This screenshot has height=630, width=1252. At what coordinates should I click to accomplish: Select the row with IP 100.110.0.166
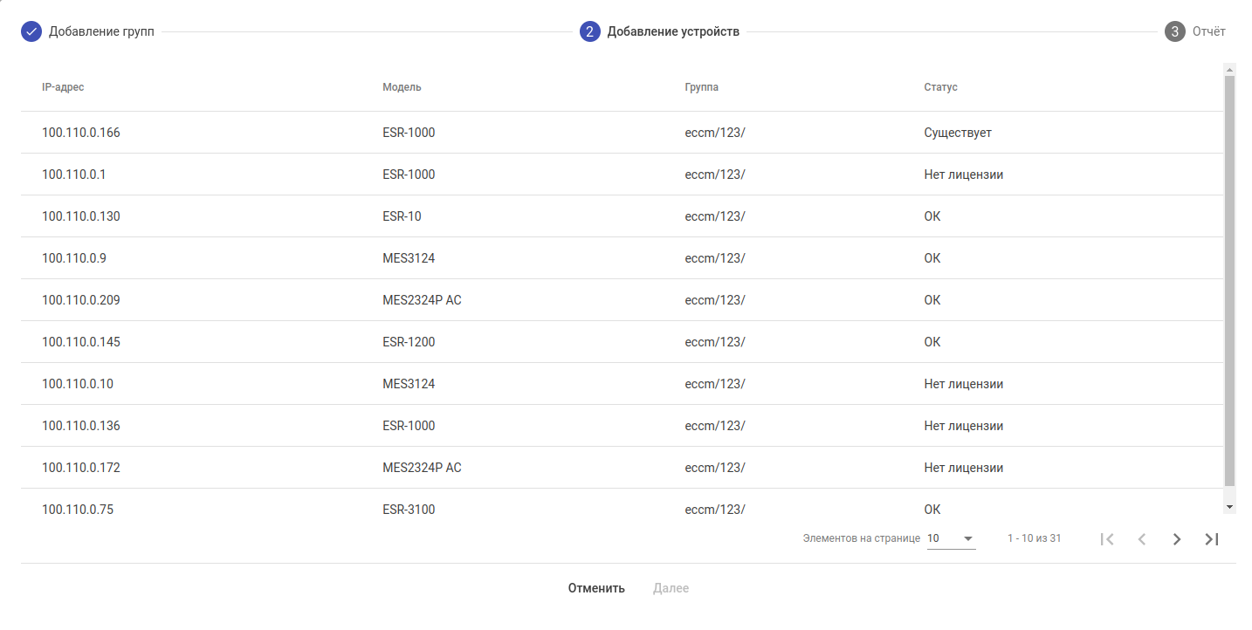(x=81, y=133)
